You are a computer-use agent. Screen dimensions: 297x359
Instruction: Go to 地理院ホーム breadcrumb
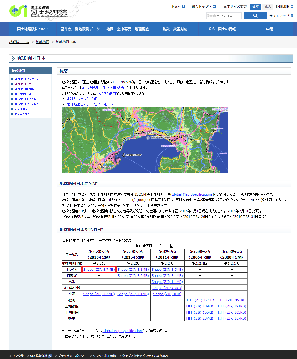pos(19,42)
